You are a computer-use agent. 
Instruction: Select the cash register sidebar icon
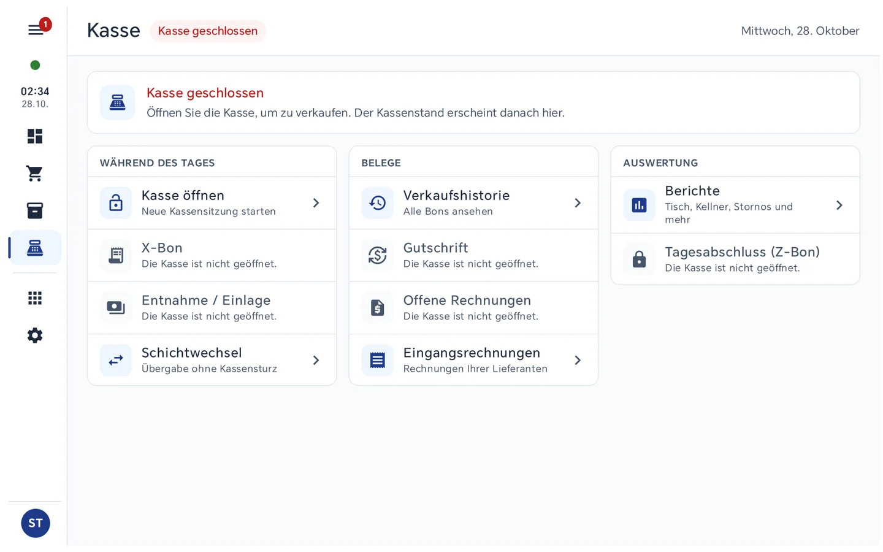(35, 248)
